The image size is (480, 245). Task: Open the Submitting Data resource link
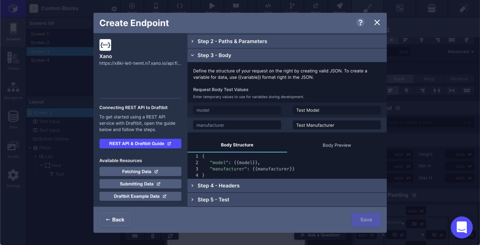tap(140, 184)
